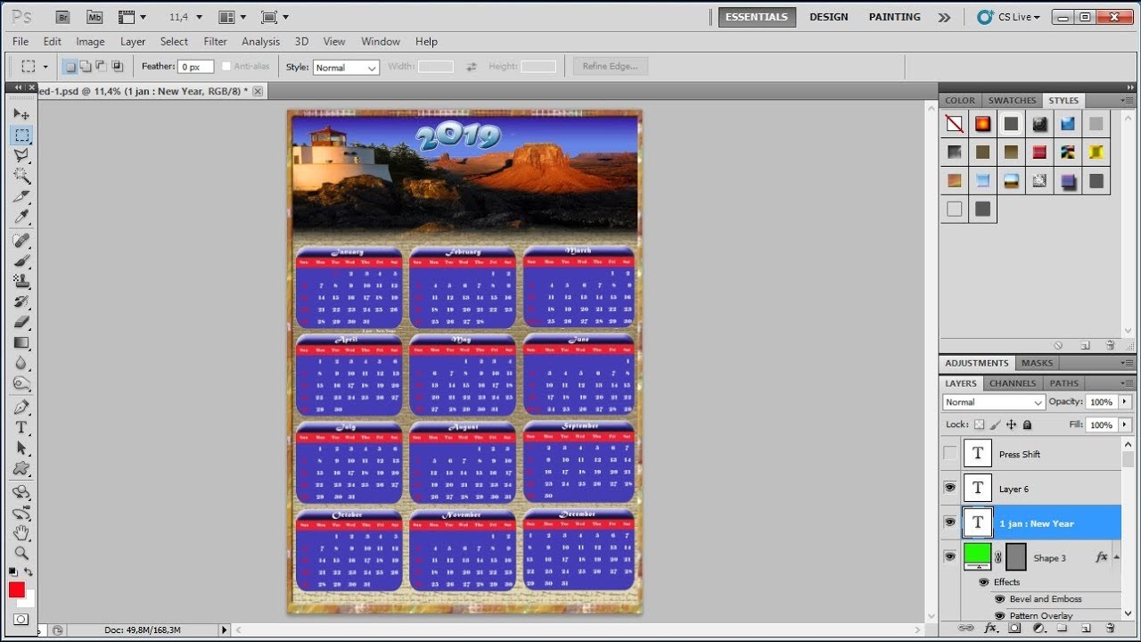Select the Path Selection tool

click(x=21, y=449)
